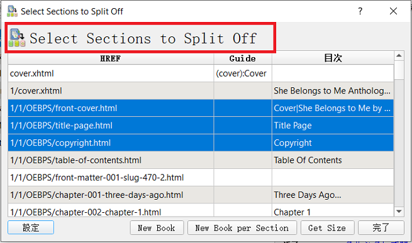The width and height of the screenshot is (412, 243).
Task: Click the 目次 column header
Action: pyautogui.click(x=333, y=58)
